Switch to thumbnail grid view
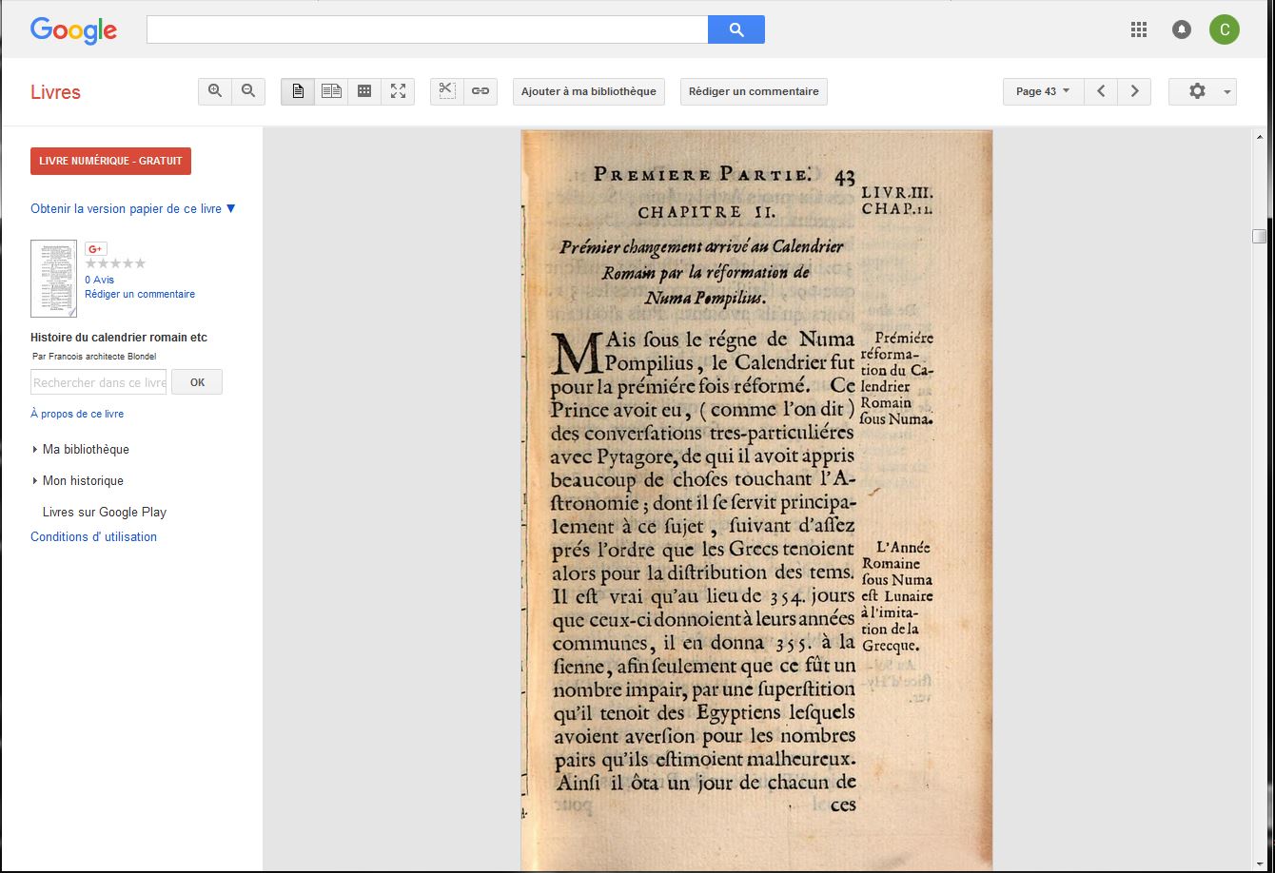This screenshot has height=873, width=1275. 364,91
